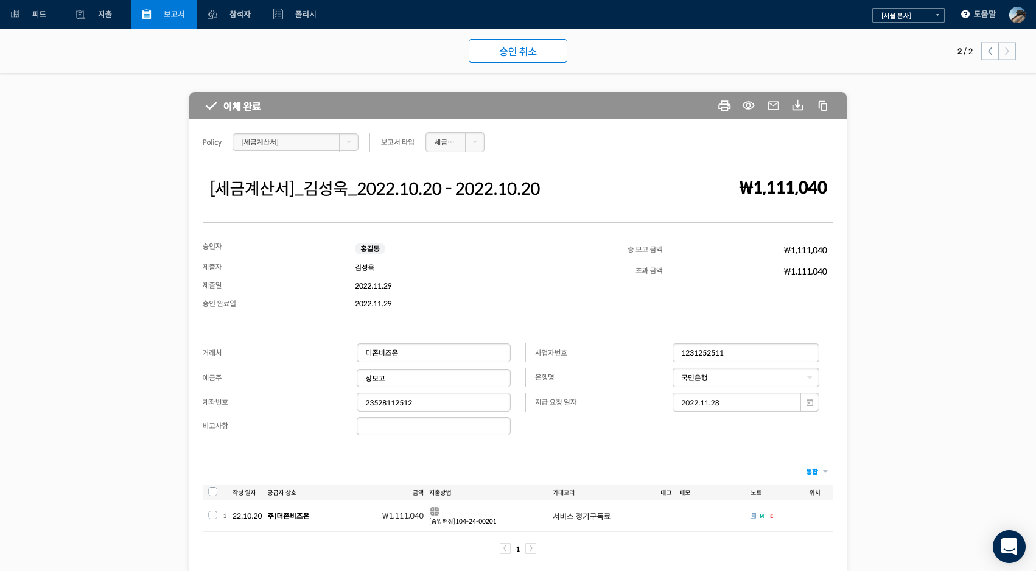This screenshot has width=1036, height=571.
Task: Edit the 사업자번호 field
Action: click(x=746, y=353)
